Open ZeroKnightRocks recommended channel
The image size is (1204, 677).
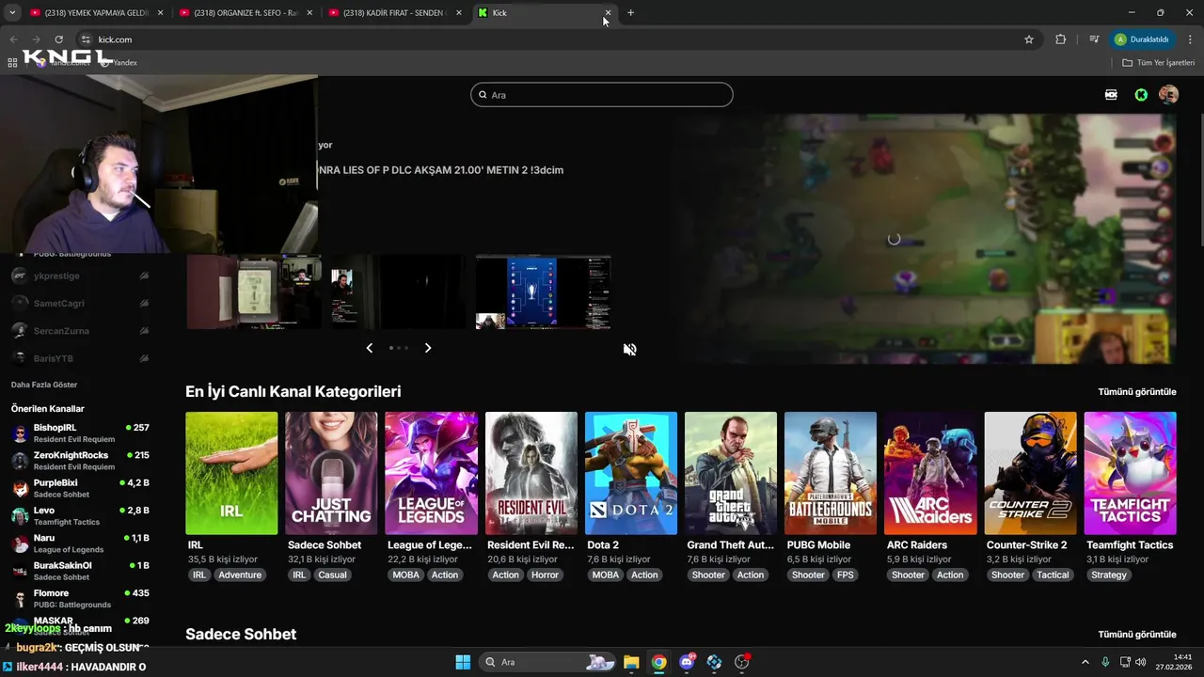click(x=80, y=460)
